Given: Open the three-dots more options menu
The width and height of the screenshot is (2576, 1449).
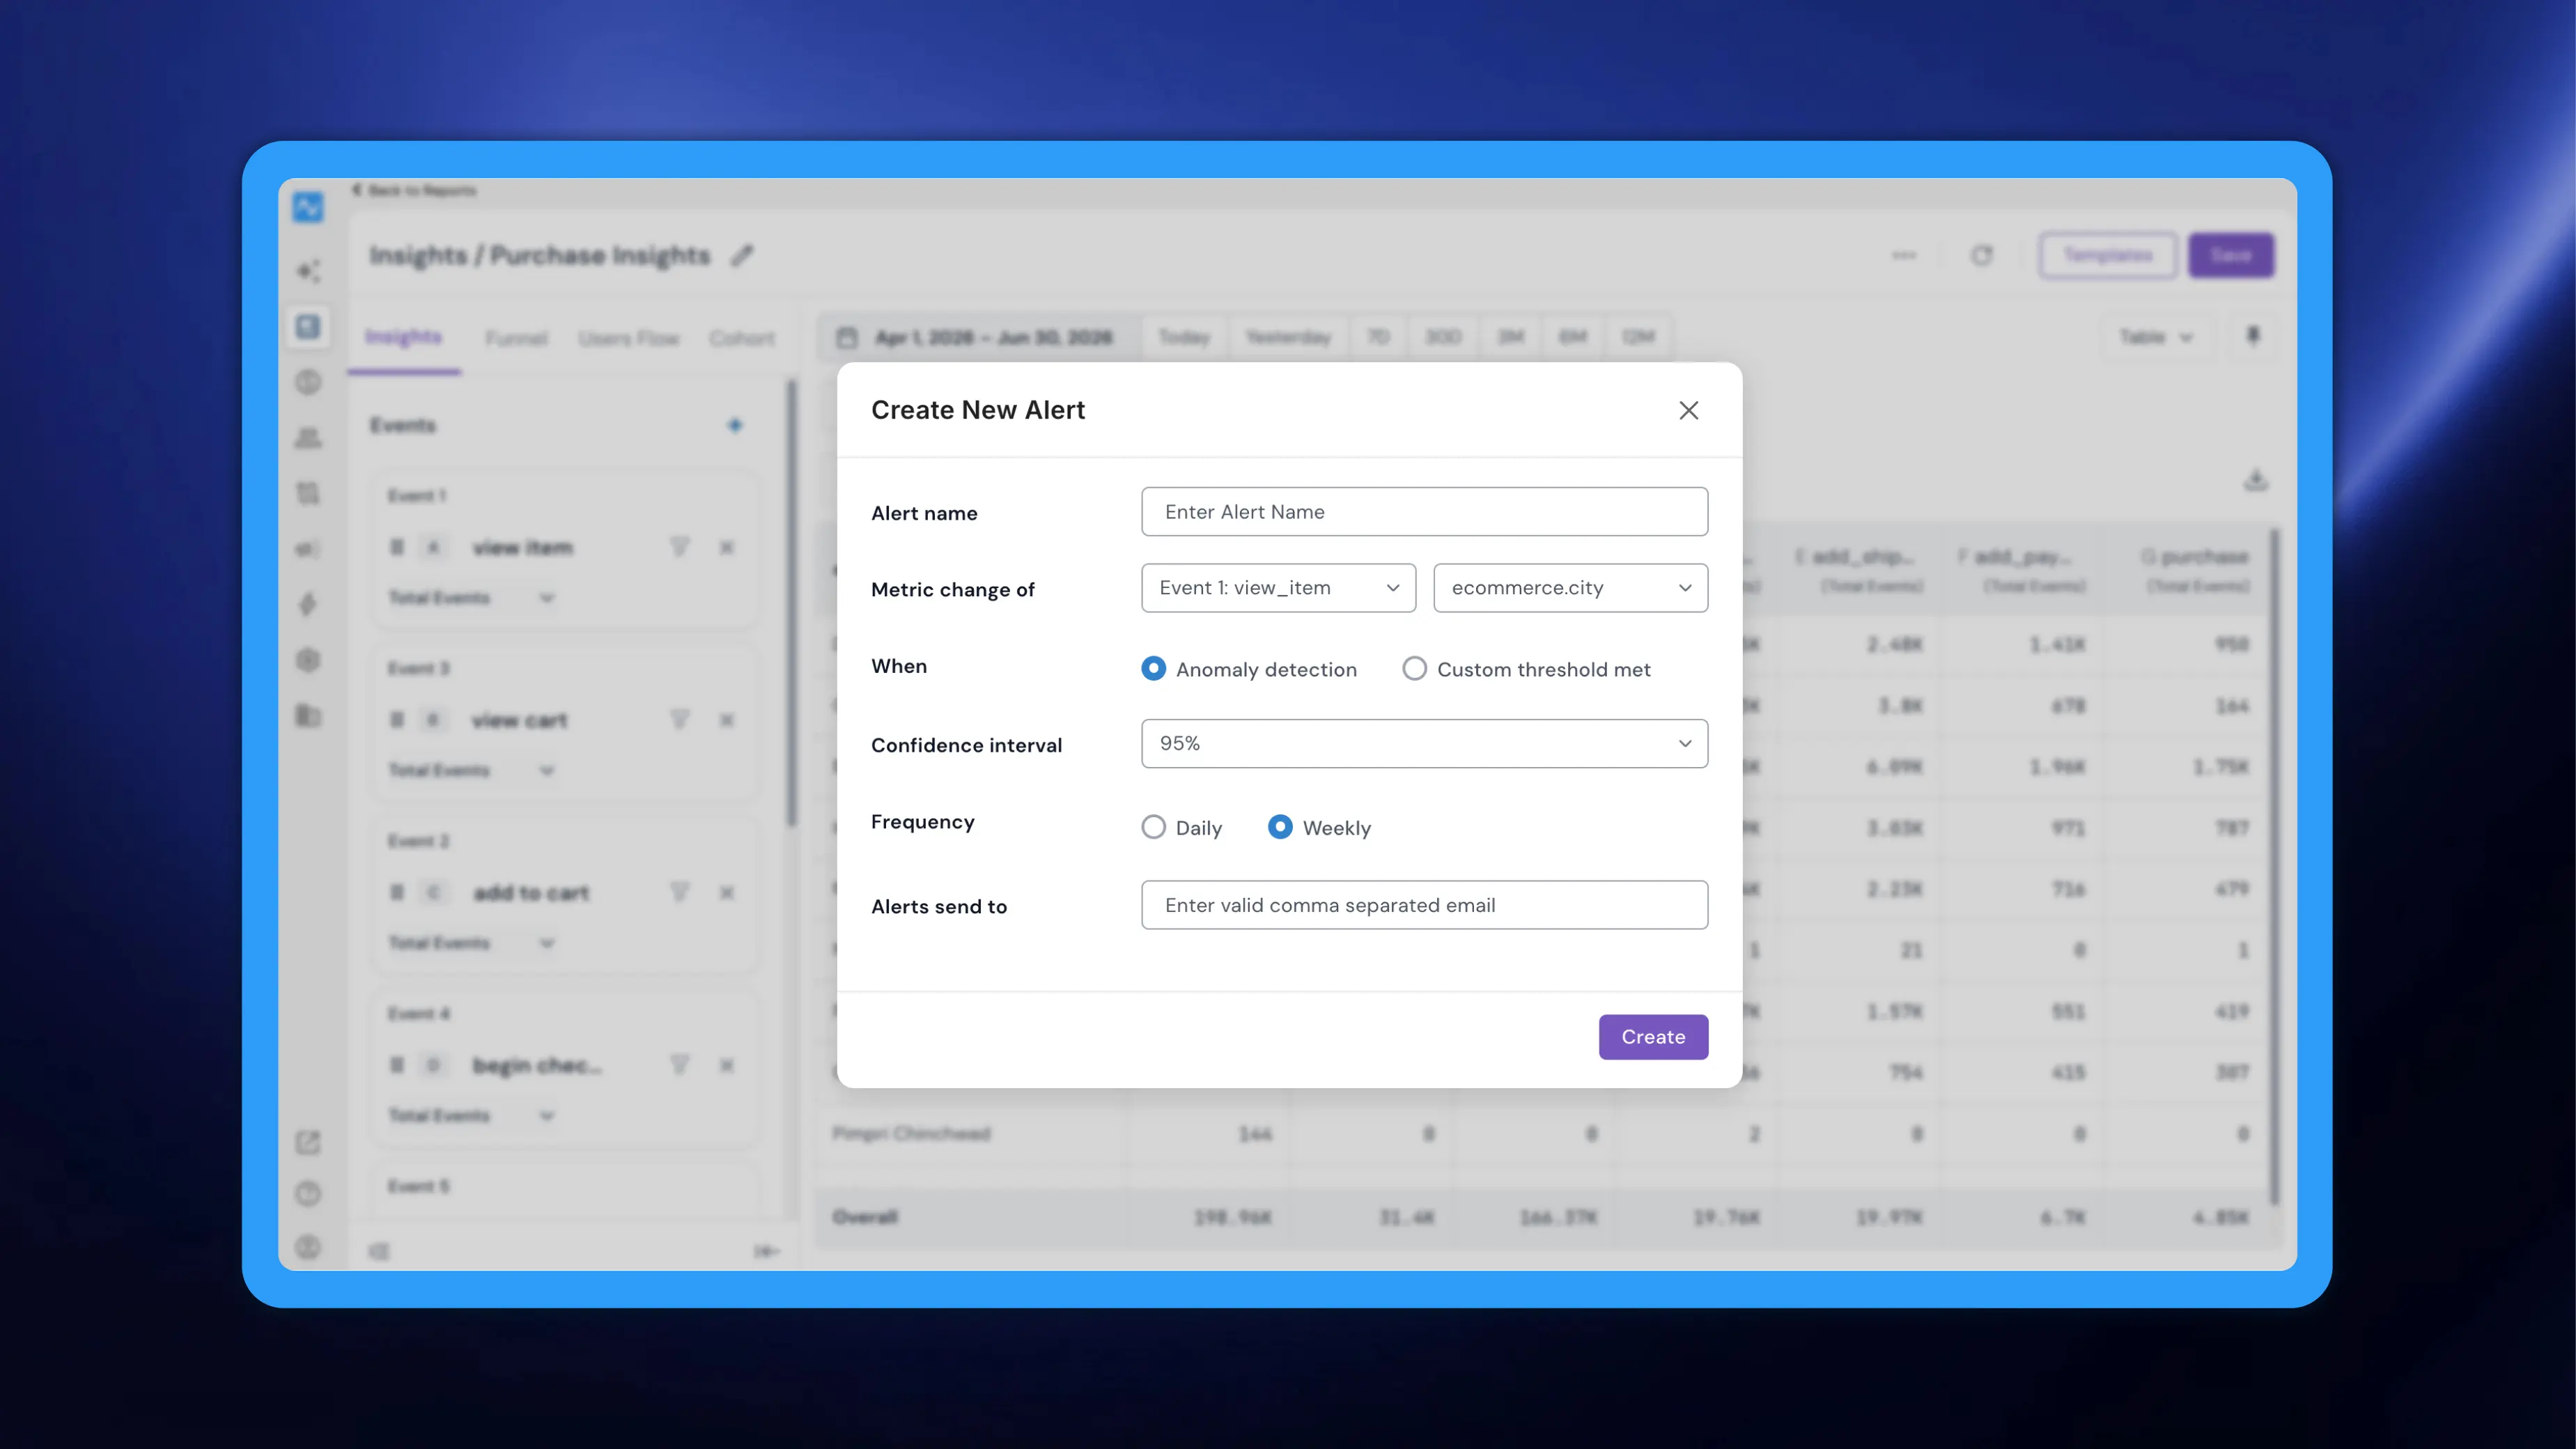Looking at the screenshot, I should coord(1904,256).
